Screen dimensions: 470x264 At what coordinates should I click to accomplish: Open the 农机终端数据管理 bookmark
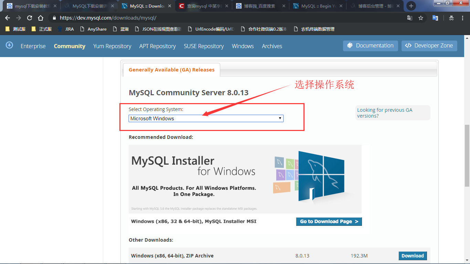[314, 29]
